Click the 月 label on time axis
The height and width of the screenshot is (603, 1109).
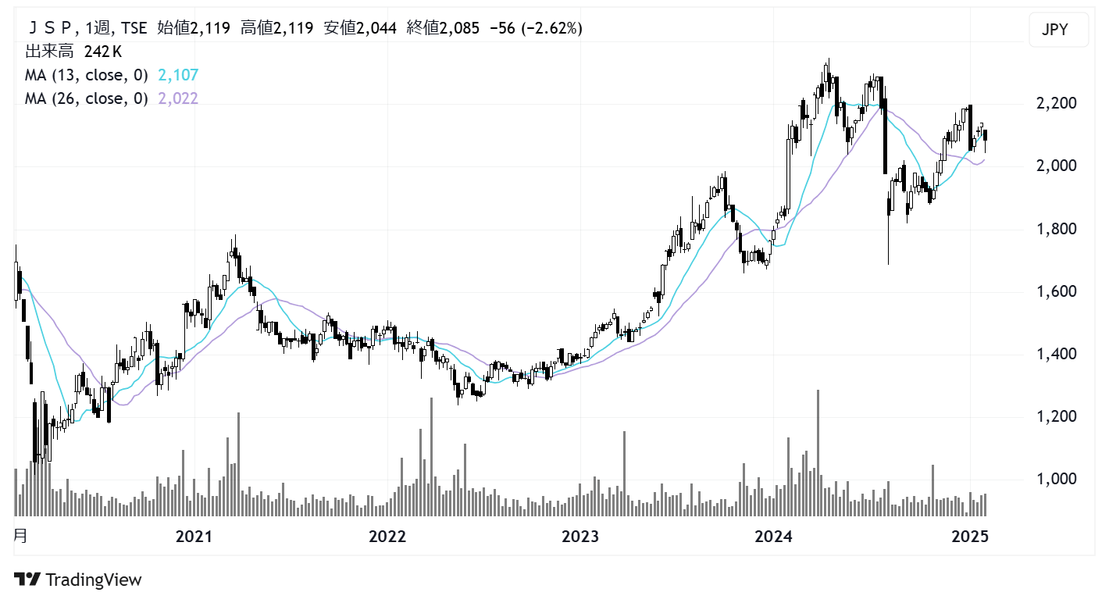(21, 537)
